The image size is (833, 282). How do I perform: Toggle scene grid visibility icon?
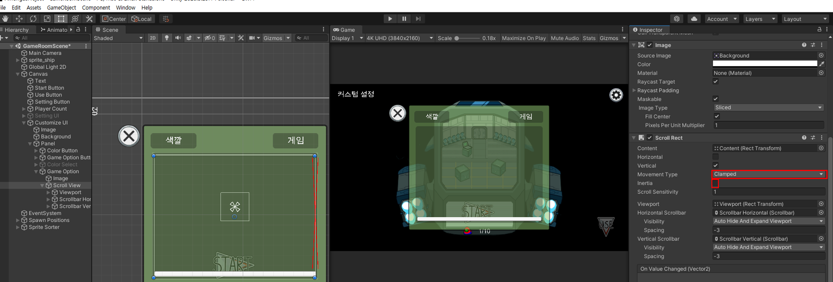click(222, 38)
